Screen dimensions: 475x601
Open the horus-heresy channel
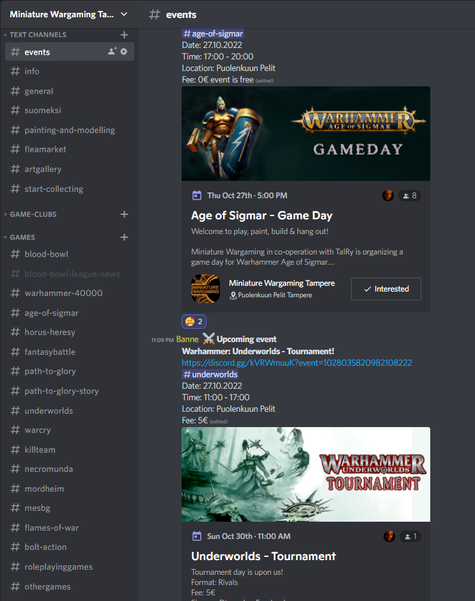click(x=70, y=332)
